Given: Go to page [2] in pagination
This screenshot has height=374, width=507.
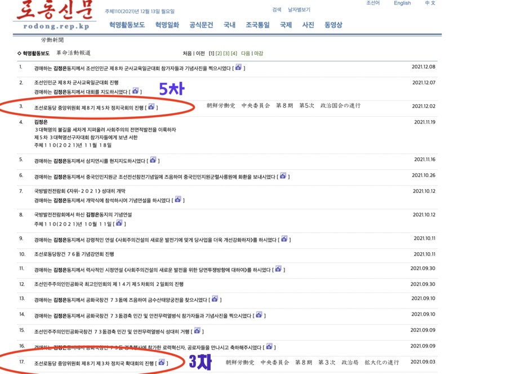Looking at the screenshot, I should 219,53.
